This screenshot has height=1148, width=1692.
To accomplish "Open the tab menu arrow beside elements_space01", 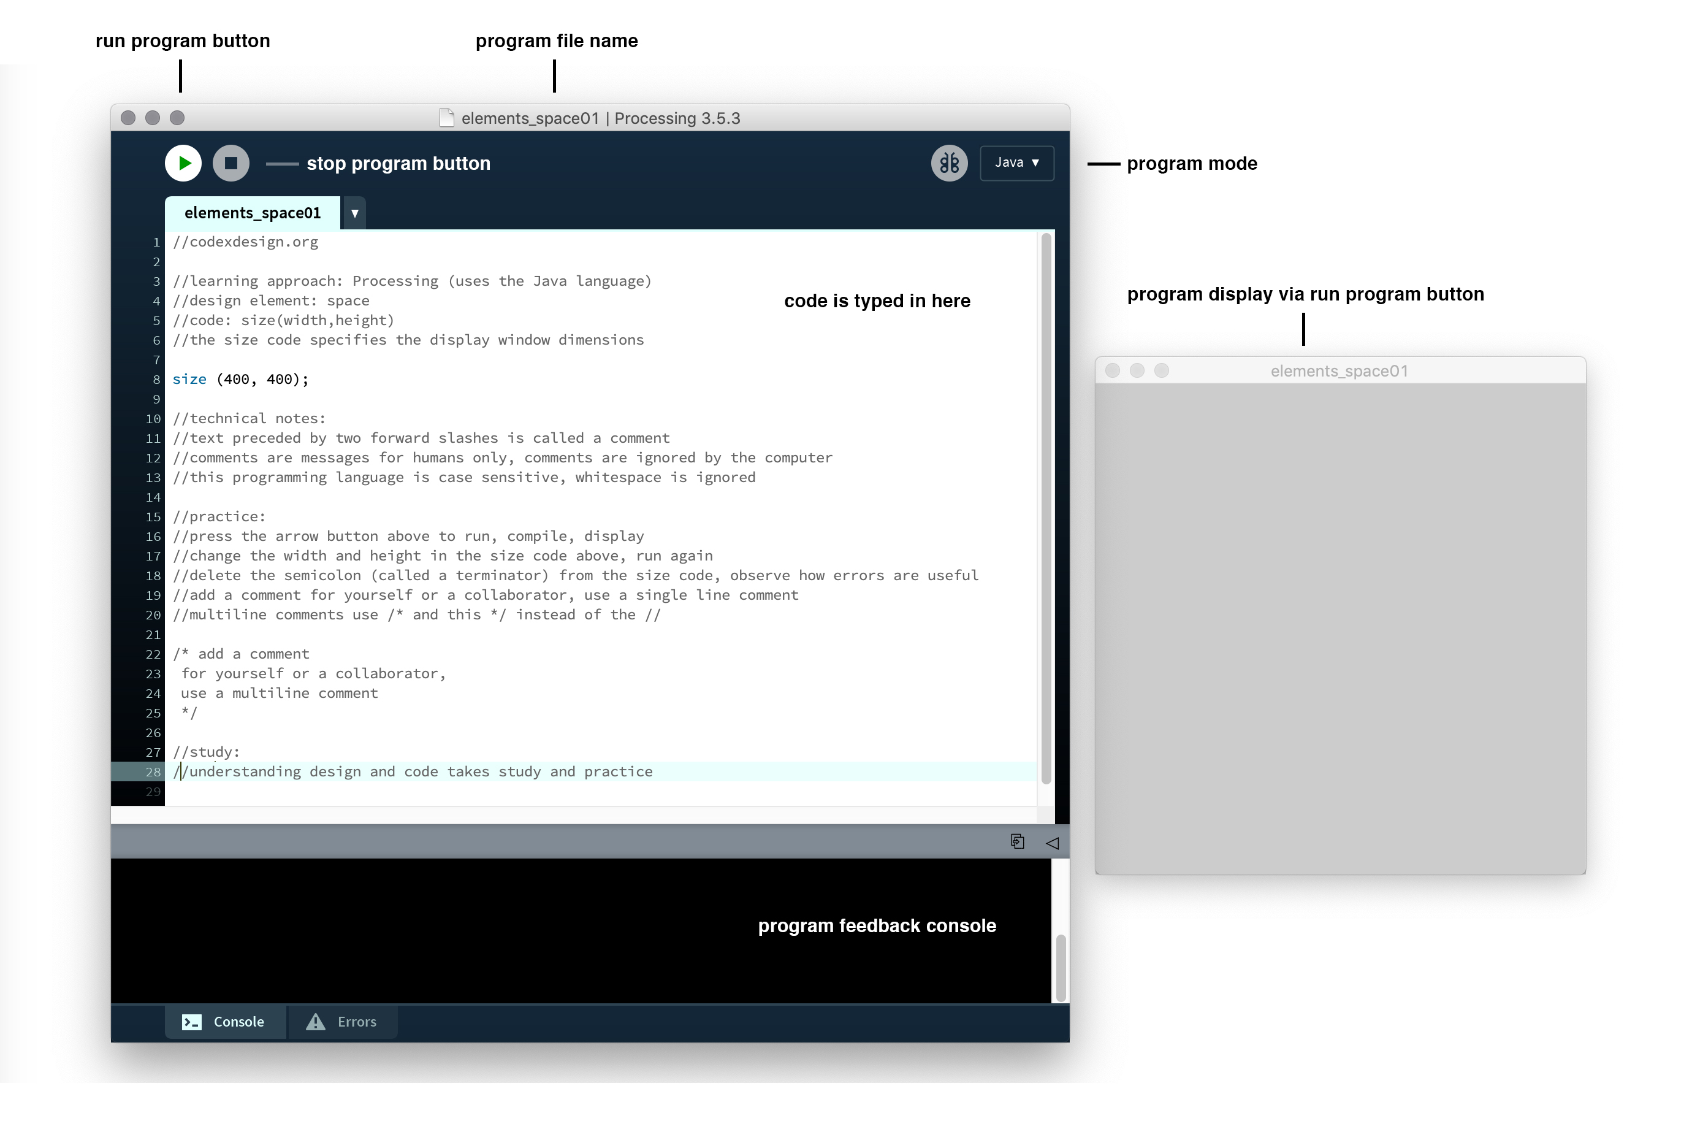I will [354, 213].
